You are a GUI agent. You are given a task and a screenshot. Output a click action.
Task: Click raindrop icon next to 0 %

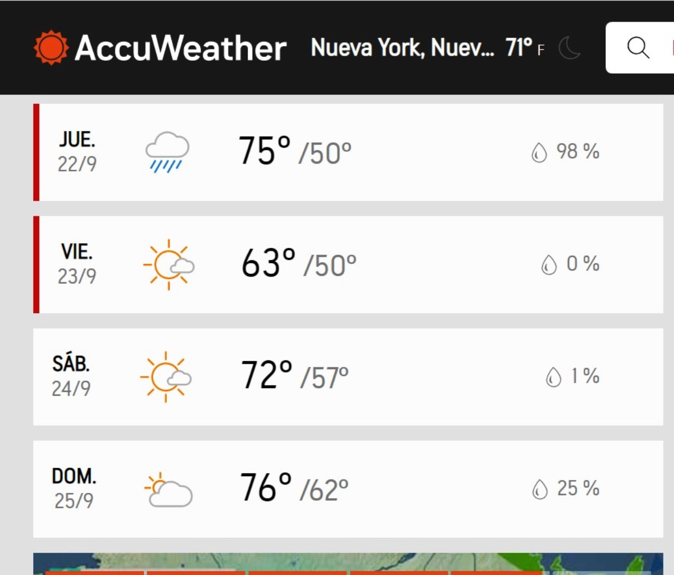click(x=549, y=265)
